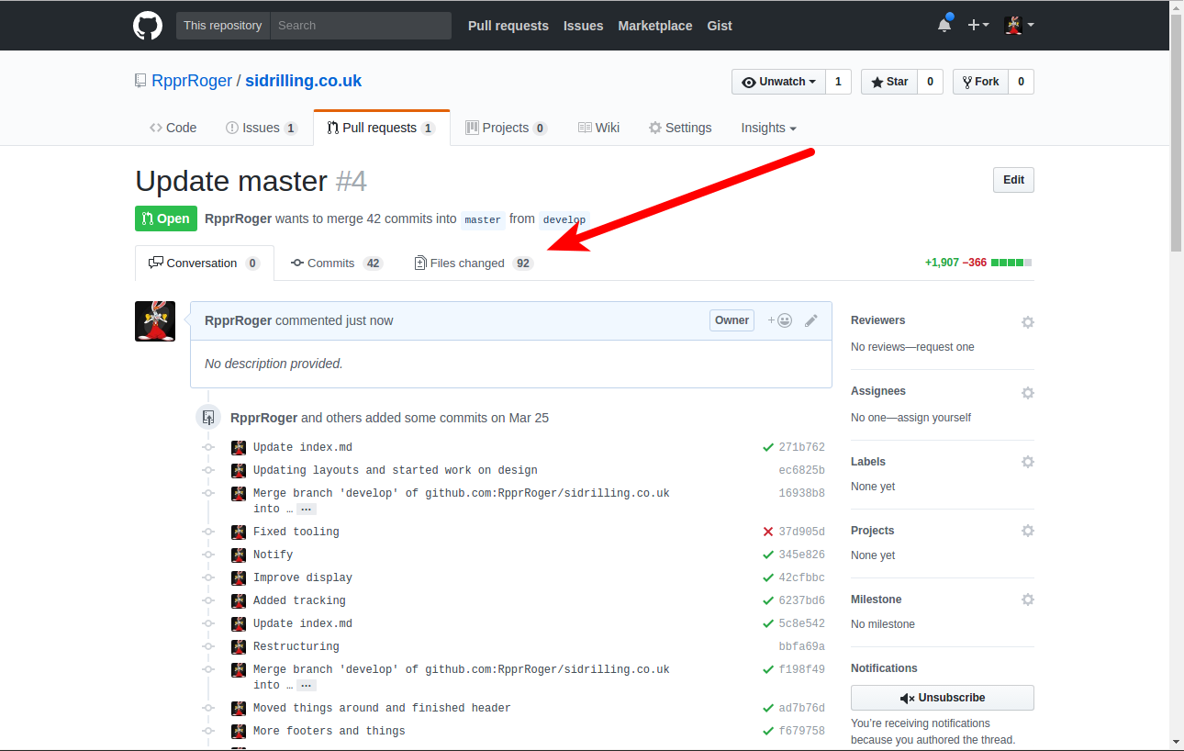View the Files changed tab
Image resolution: width=1184 pixels, height=751 pixels.
(x=473, y=263)
